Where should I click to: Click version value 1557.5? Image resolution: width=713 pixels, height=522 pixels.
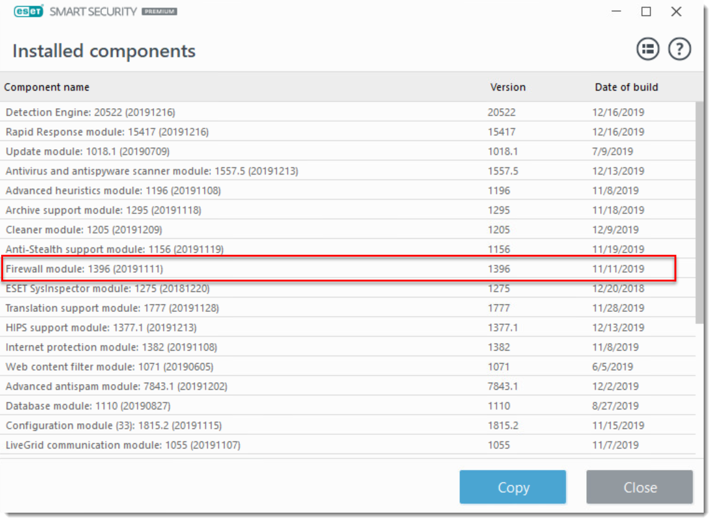pyautogui.click(x=502, y=170)
